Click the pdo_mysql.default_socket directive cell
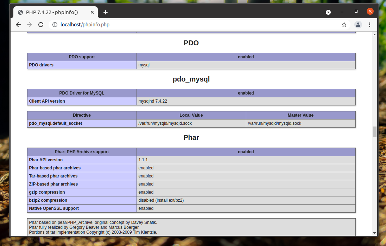This screenshot has width=386, height=246. [x=82, y=123]
